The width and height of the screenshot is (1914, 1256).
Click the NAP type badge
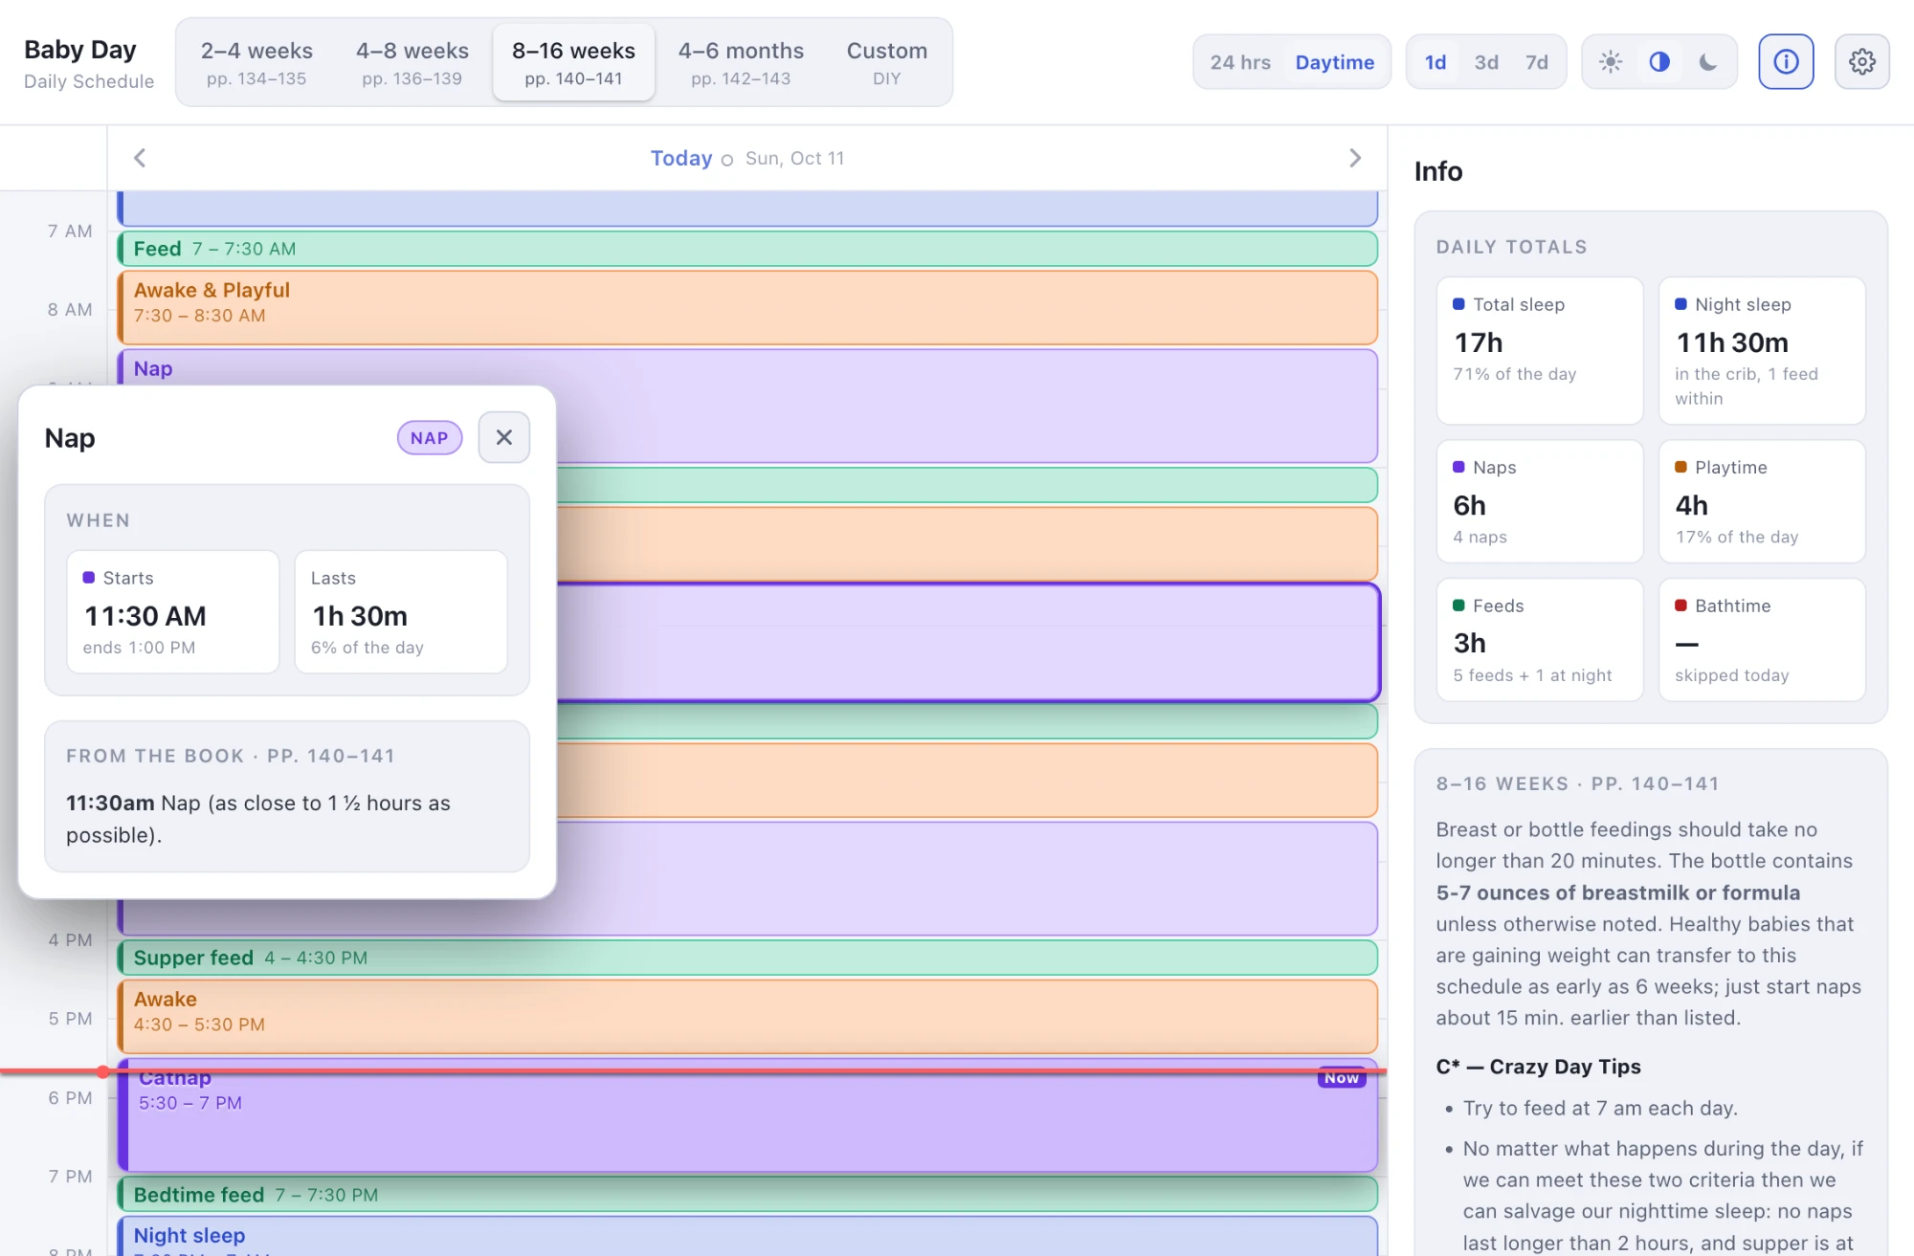430,437
